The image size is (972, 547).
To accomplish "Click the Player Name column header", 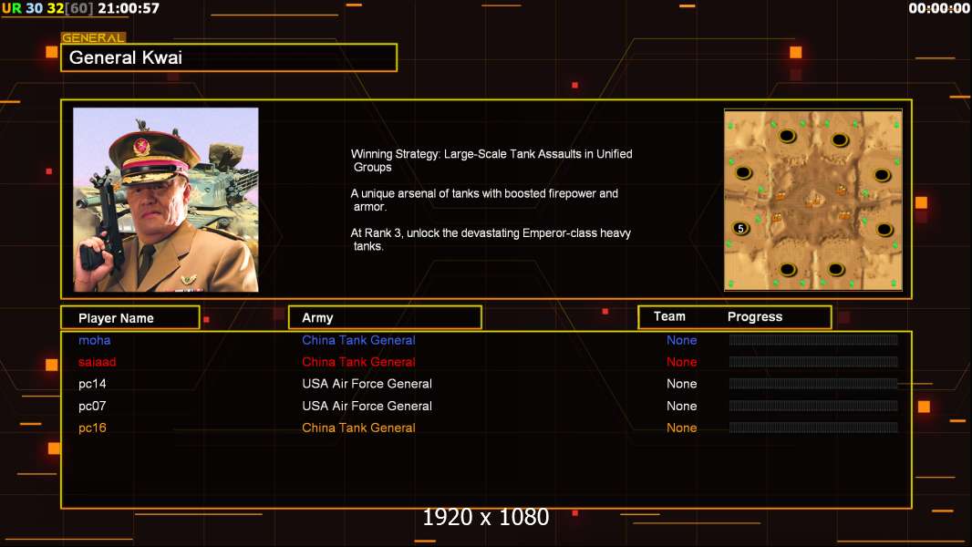I will (x=130, y=318).
